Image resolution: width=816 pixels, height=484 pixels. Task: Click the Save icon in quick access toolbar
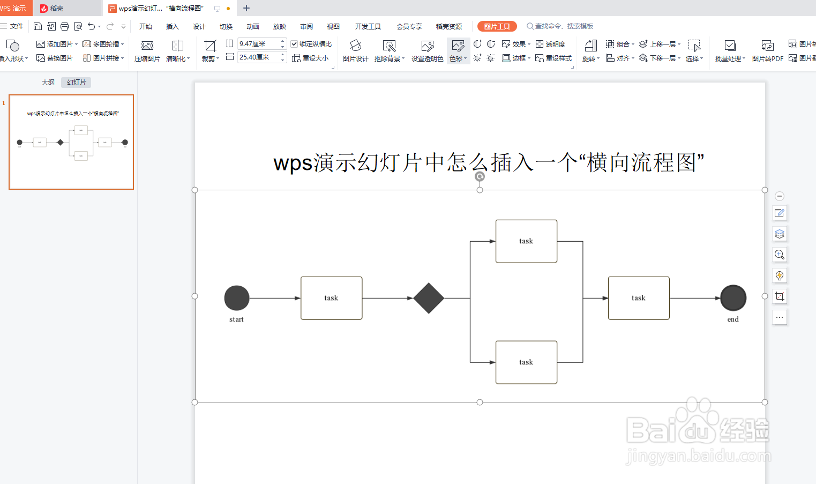[x=38, y=26]
